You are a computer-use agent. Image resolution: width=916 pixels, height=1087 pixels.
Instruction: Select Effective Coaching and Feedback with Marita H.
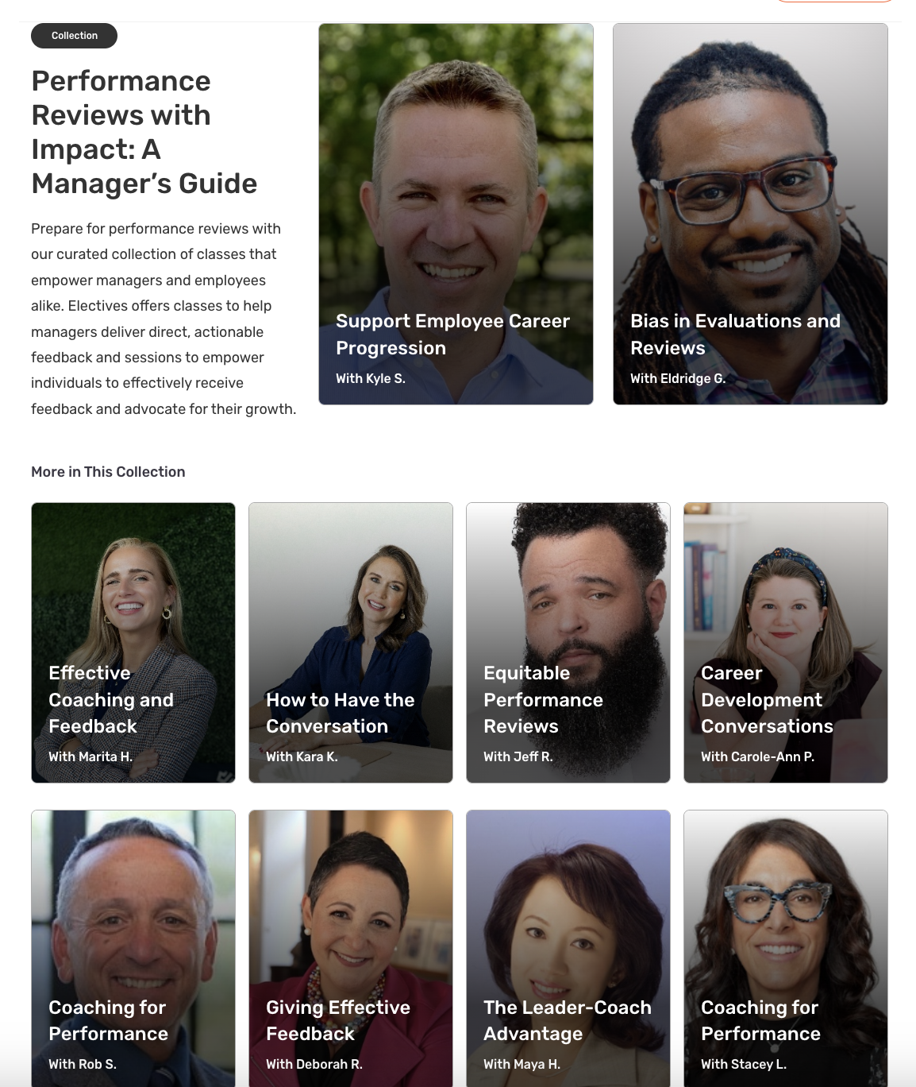pos(133,642)
